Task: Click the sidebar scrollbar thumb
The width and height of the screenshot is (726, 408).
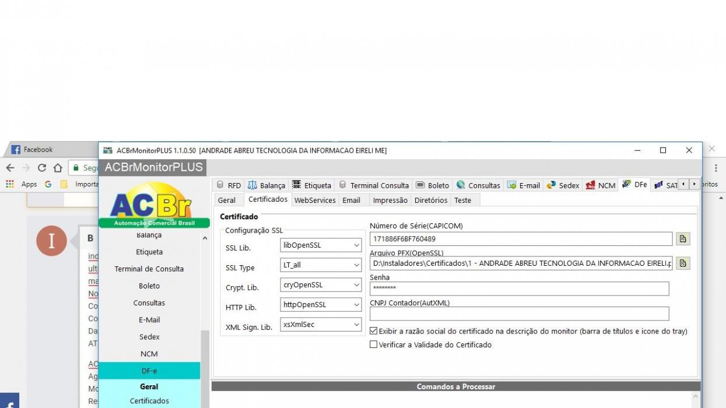Action: [205, 369]
